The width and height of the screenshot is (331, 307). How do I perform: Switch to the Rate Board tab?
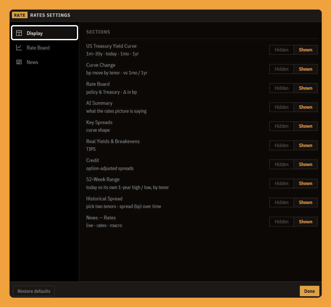tap(44, 48)
